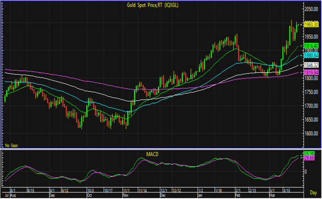Click the Jan month label on time axis

[x=199, y=195]
